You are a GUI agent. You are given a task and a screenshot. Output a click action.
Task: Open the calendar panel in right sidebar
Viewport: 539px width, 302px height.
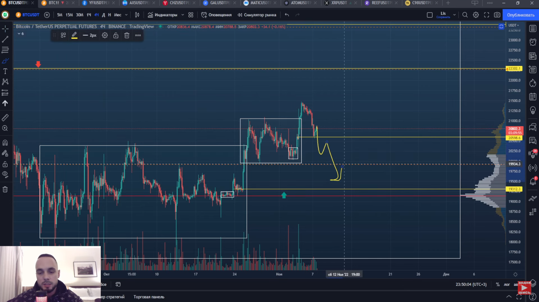pyautogui.click(x=533, y=97)
